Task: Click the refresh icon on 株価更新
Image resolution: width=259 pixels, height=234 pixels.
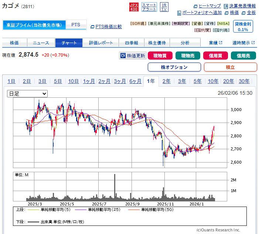Action: pyautogui.click(x=123, y=56)
